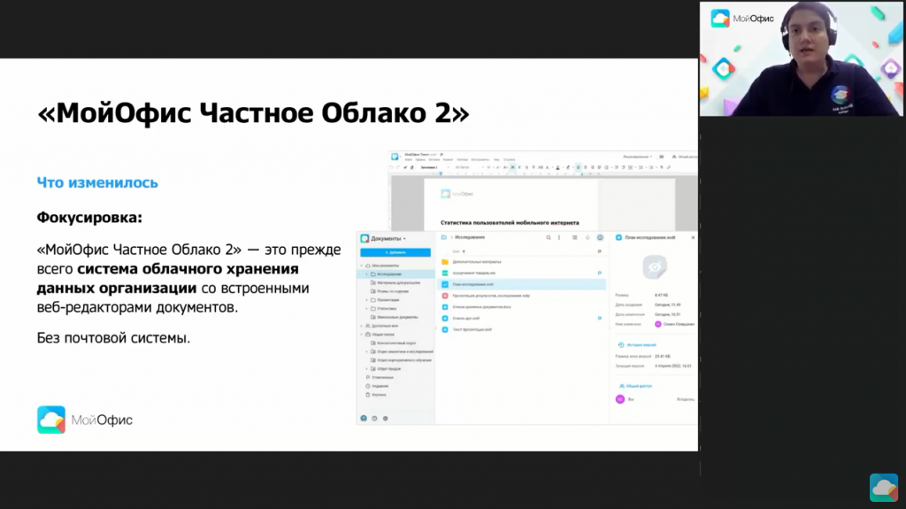Open the Документы app switcher dropdown

pos(388,238)
